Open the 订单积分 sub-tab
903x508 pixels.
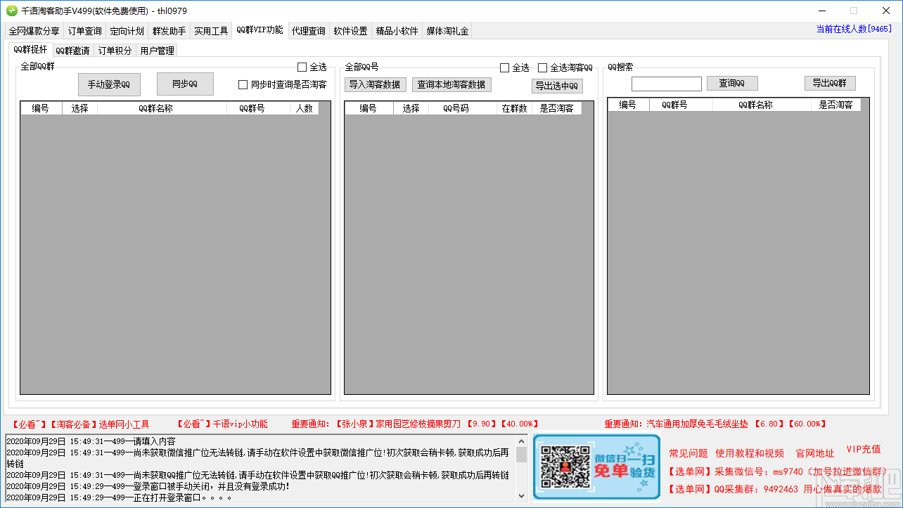click(115, 51)
